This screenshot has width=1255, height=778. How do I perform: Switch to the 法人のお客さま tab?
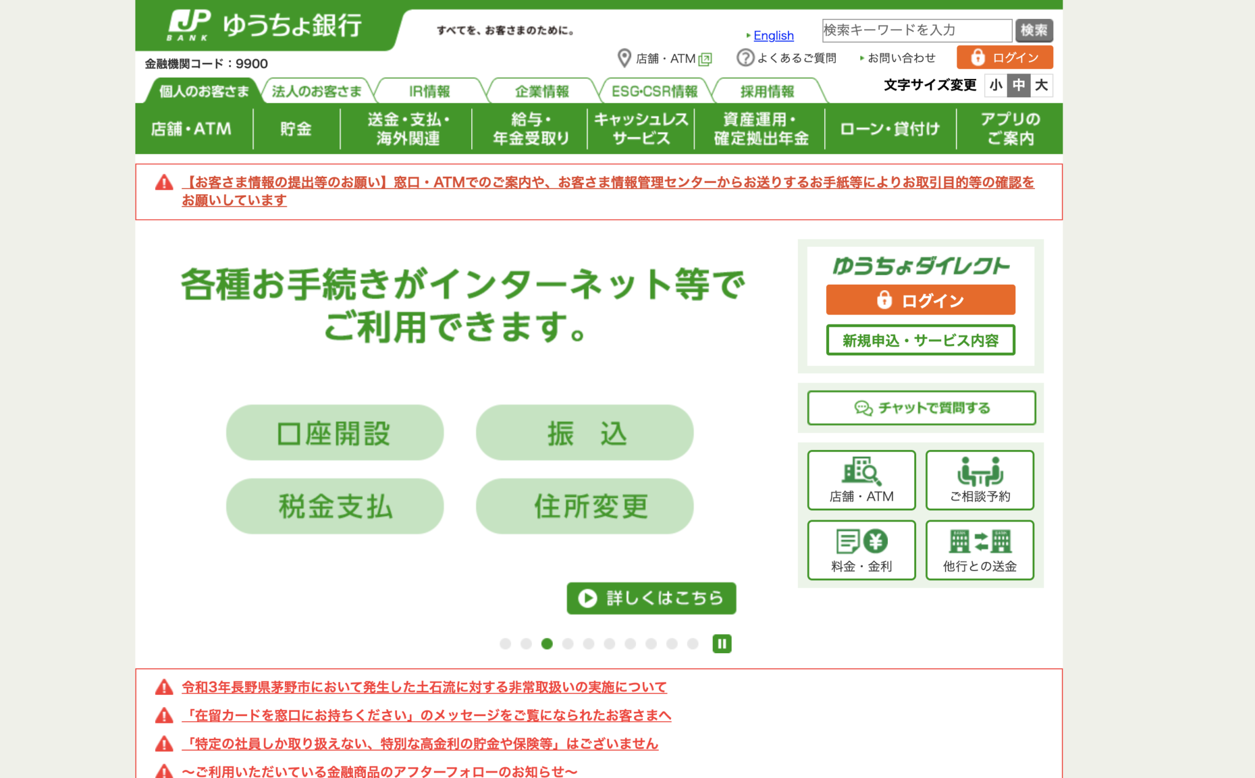317,91
